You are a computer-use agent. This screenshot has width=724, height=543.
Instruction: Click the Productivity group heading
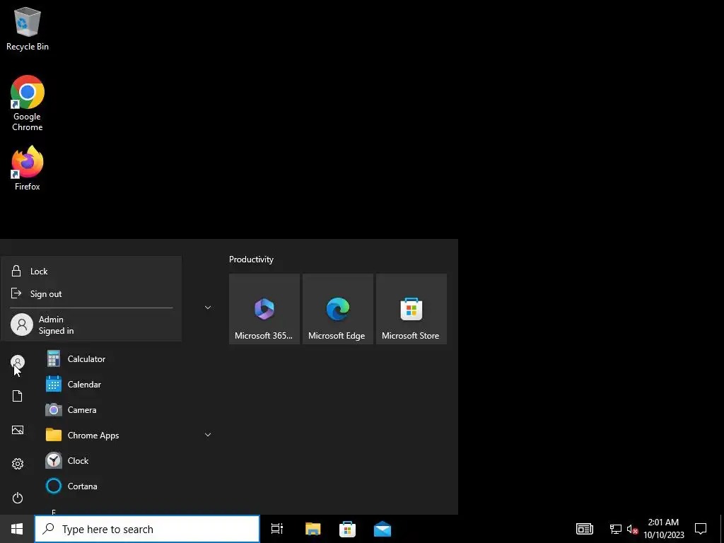(x=251, y=259)
